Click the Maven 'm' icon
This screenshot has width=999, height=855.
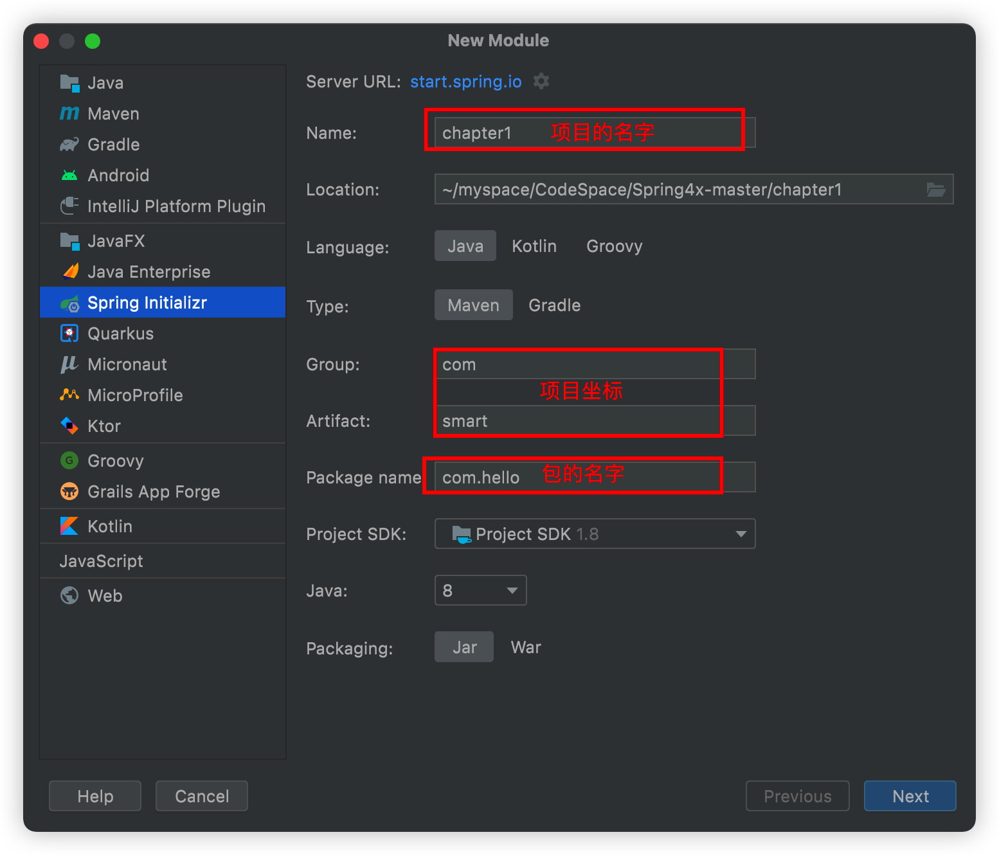(69, 114)
